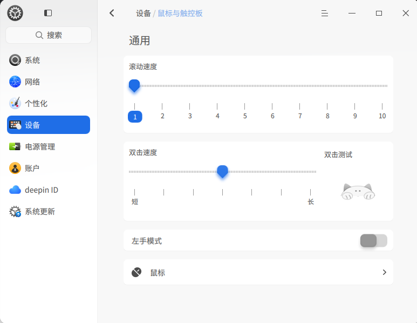Screen dimensions: 417x323
Task: Minimize the Control Center window
Action: tap(352, 13)
